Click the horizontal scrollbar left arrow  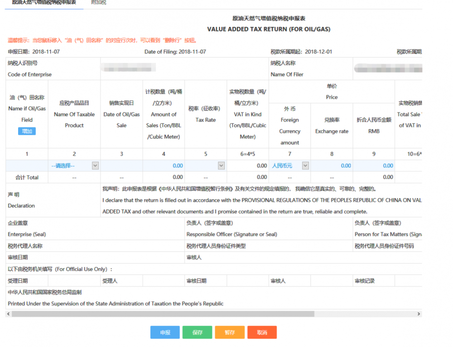pos(8,314)
